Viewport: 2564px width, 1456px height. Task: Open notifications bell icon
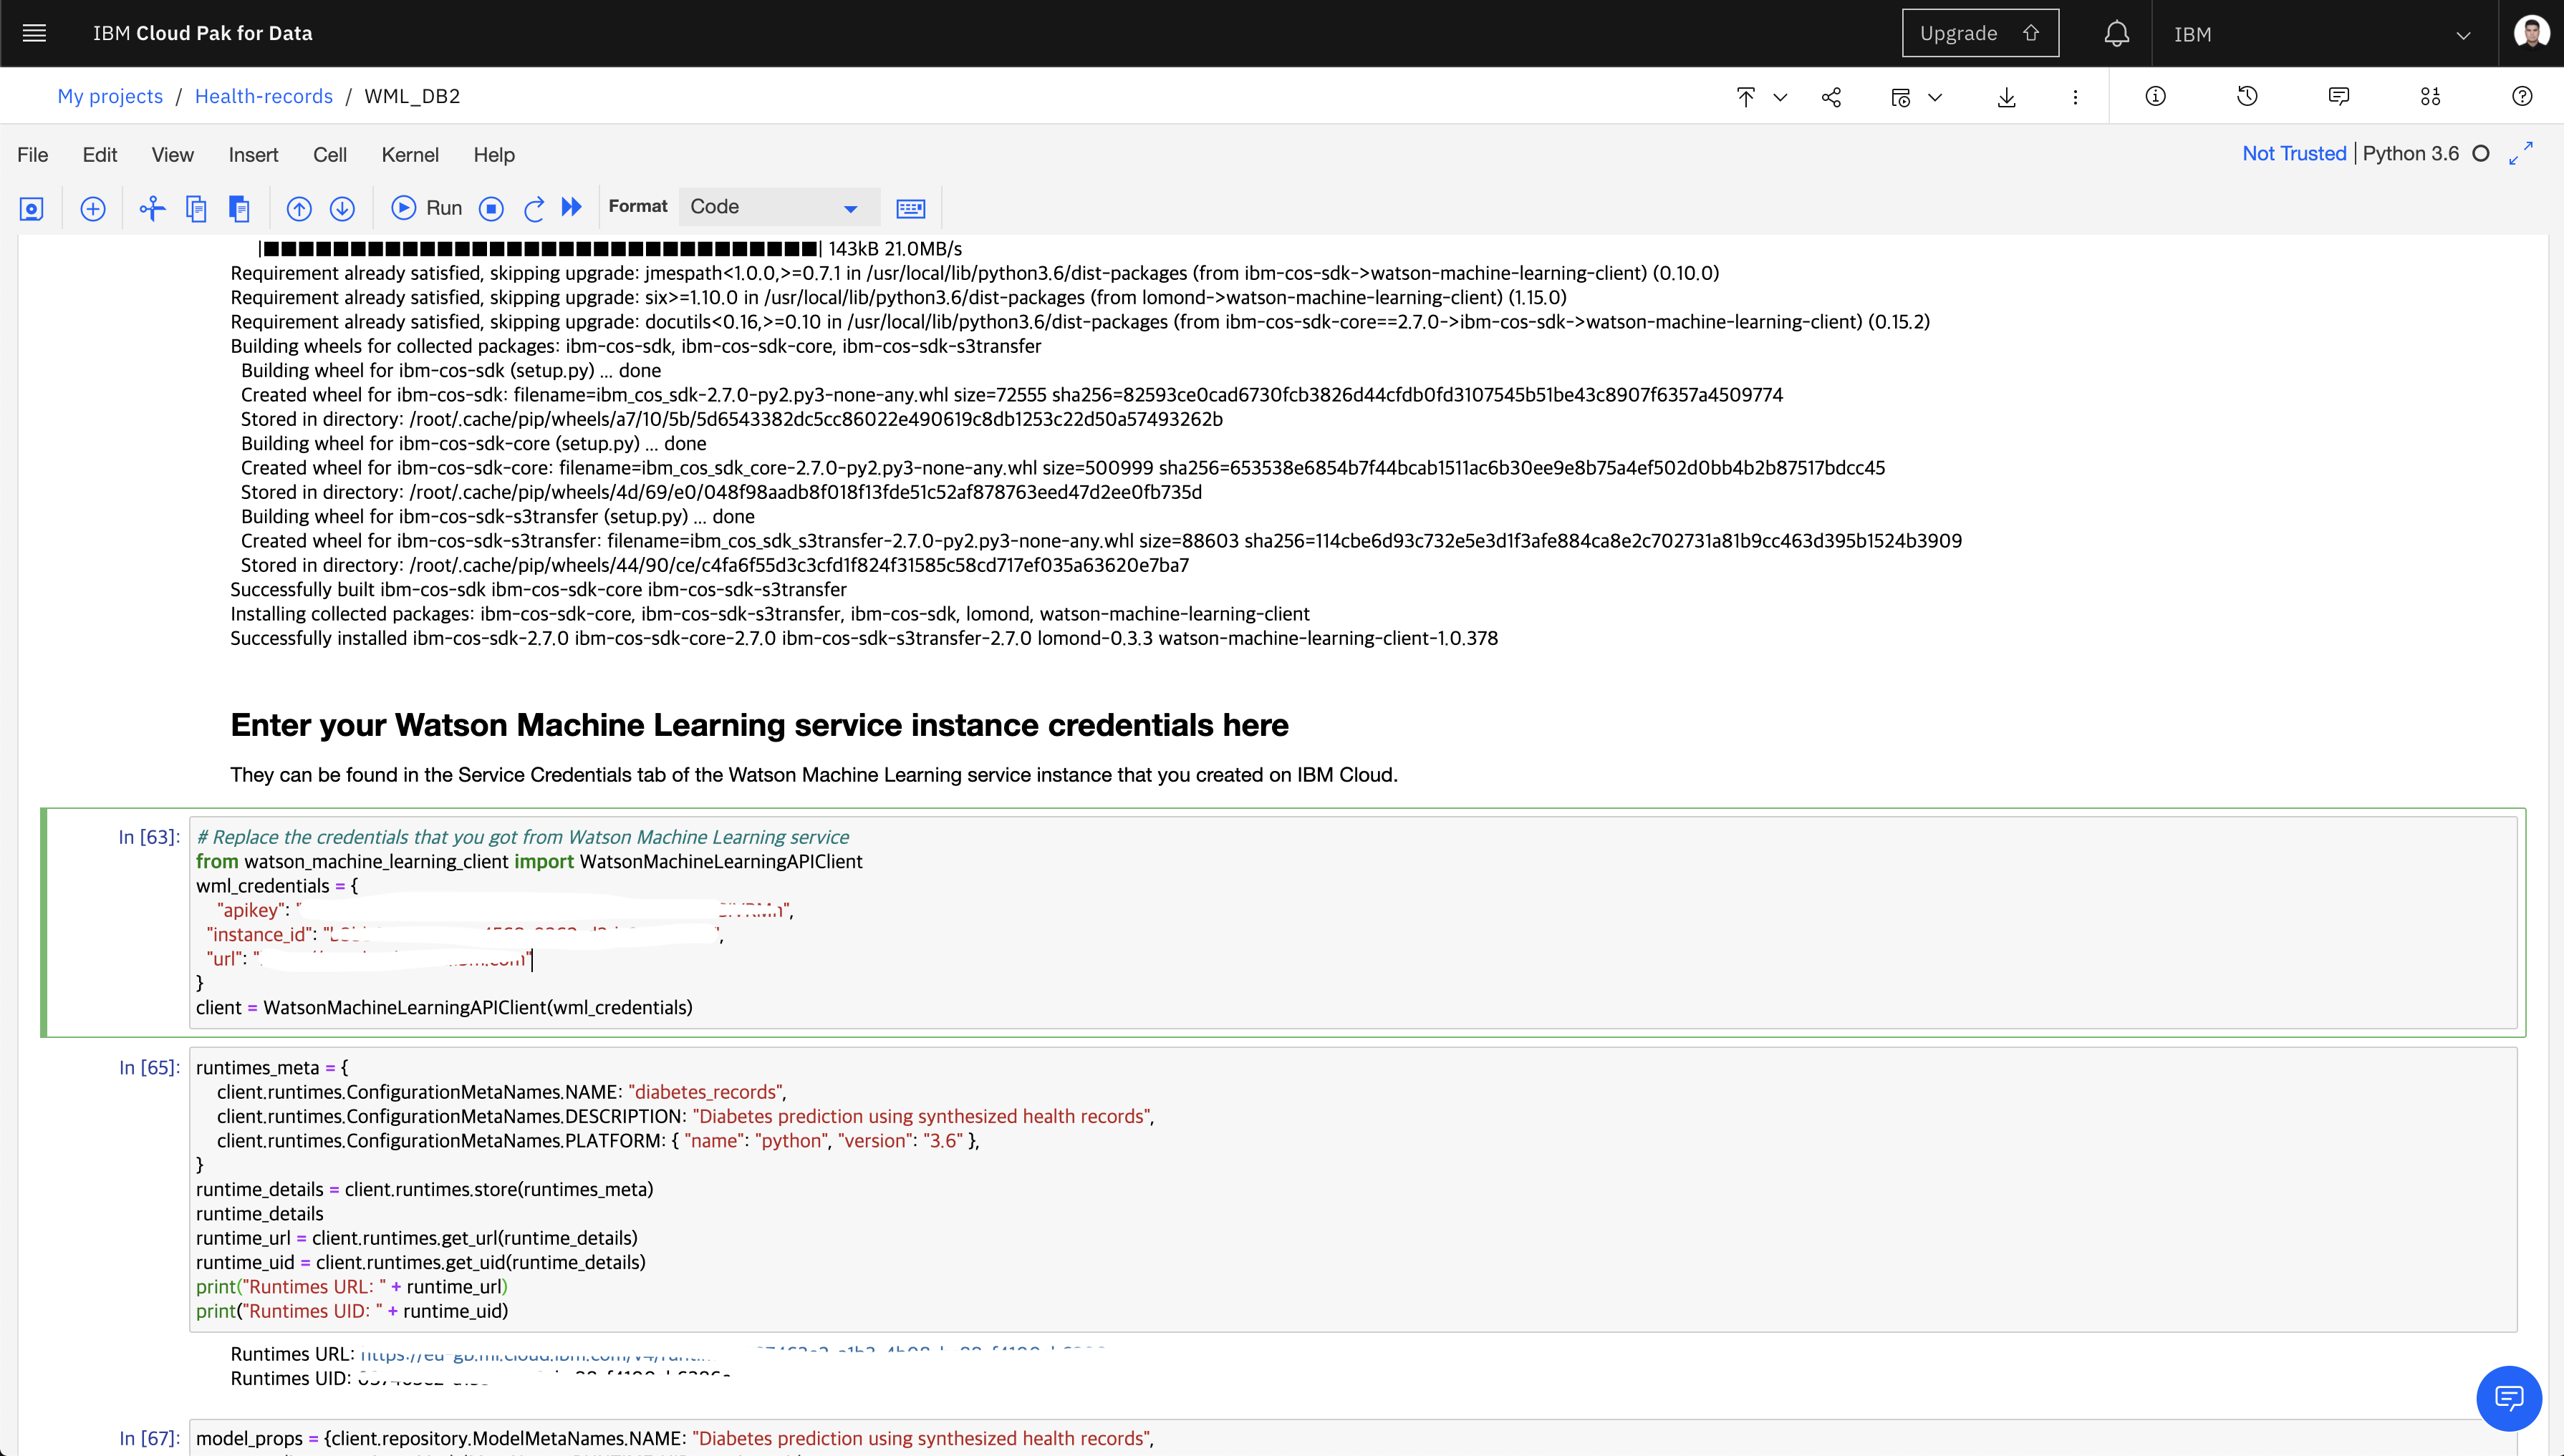2116,34
